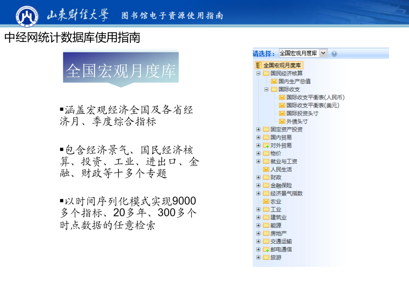The height and width of the screenshot is (307, 409).
Task: Click the 图书馆电子资源使用指南 header text
Action: (172, 15)
